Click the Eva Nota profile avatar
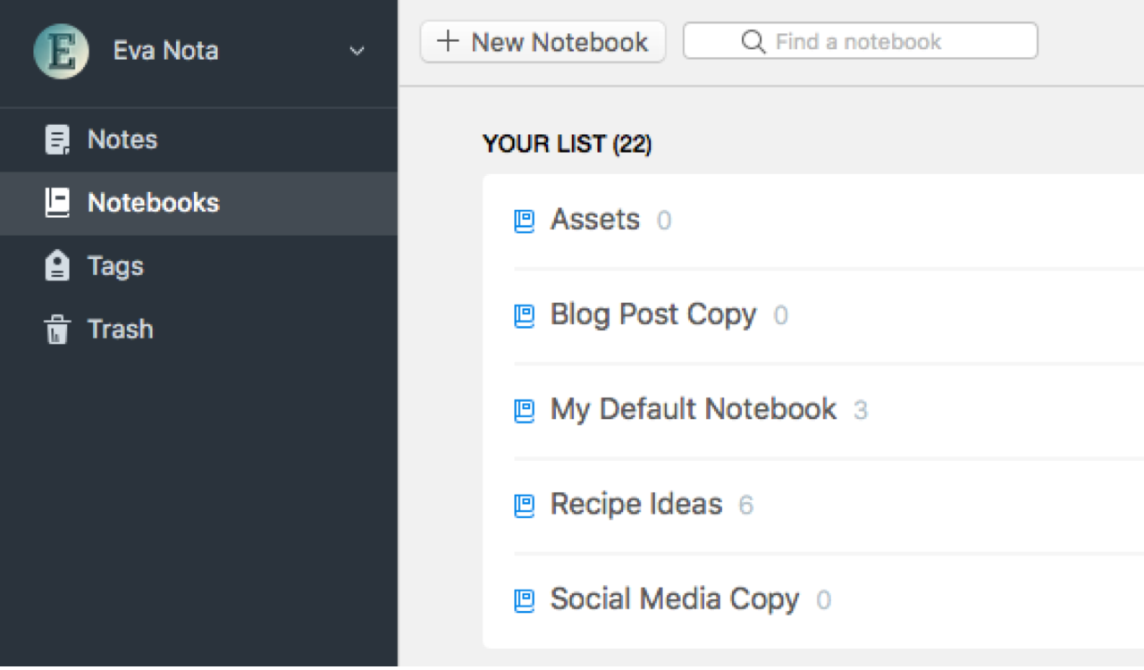 pyautogui.click(x=61, y=51)
